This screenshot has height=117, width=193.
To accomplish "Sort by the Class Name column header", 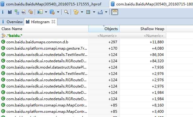I will click(x=44, y=29).
